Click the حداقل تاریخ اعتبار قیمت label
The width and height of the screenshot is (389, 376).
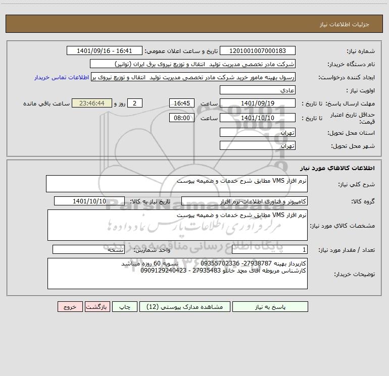pyautogui.click(x=353, y=118)
